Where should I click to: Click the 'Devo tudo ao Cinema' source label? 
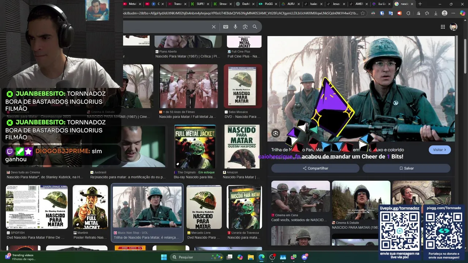tap(25, 172)
